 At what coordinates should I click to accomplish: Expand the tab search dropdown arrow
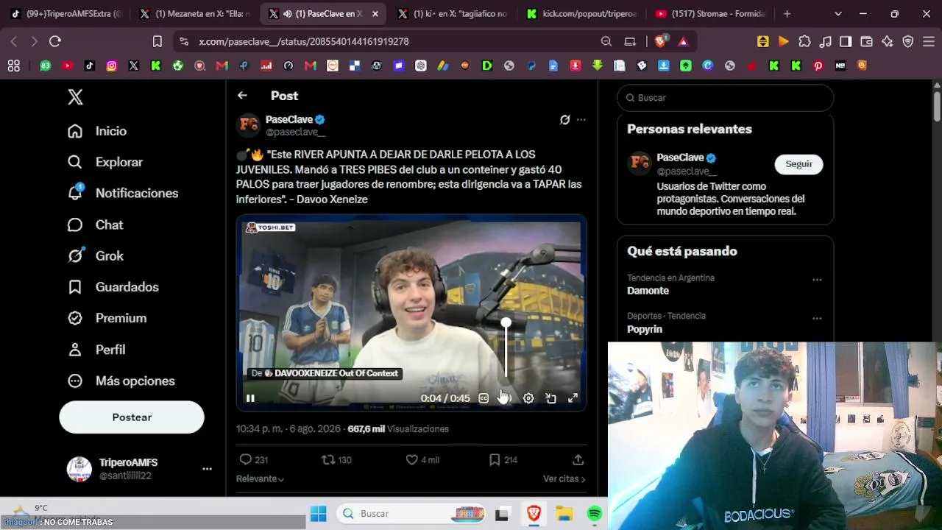(x=837, y=14)
